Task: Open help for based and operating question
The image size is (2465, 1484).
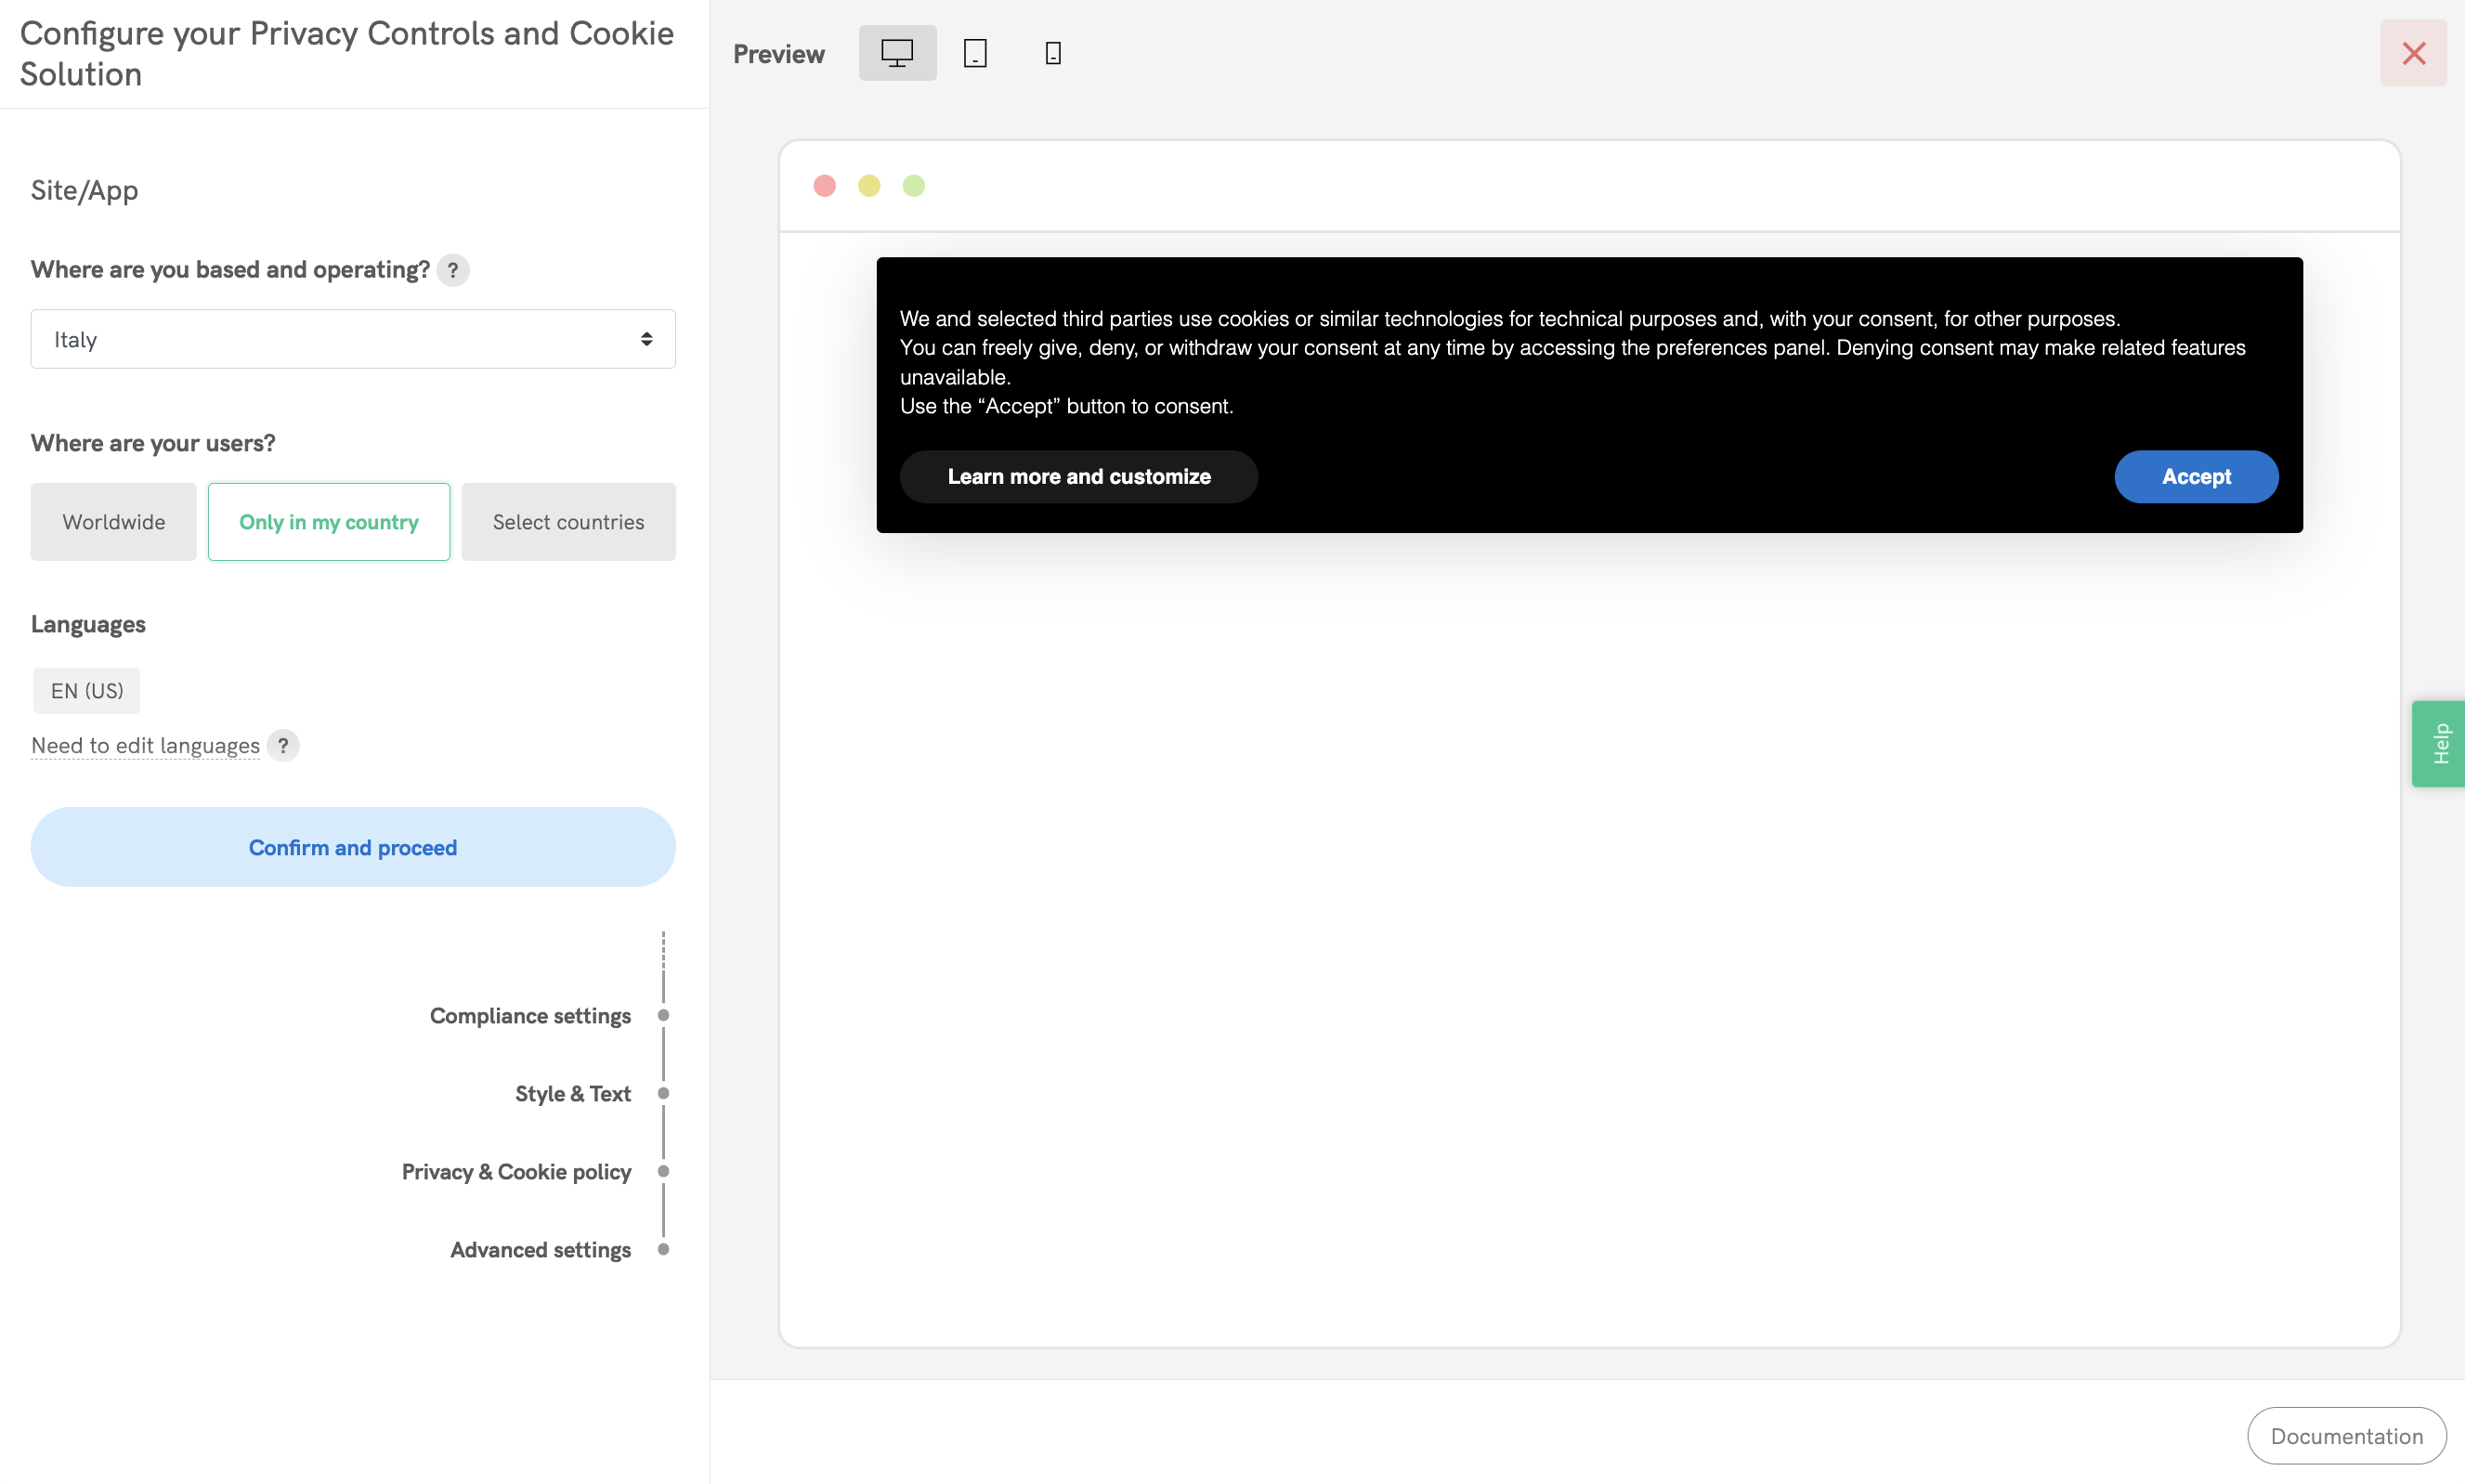Action: point(453,270)
